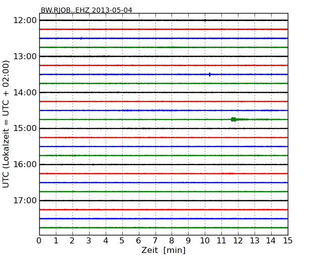
Task: Click x-axis tick label 1
Action: tap(56, 240)
